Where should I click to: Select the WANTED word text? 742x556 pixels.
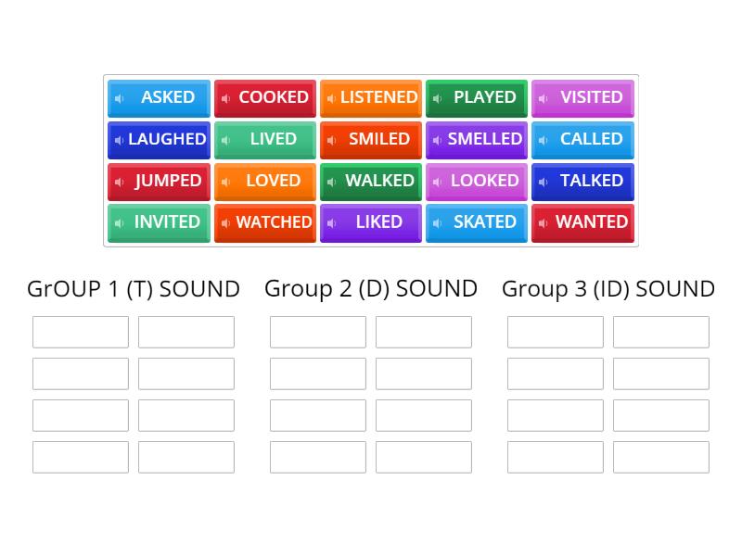(x=592, y=221)
